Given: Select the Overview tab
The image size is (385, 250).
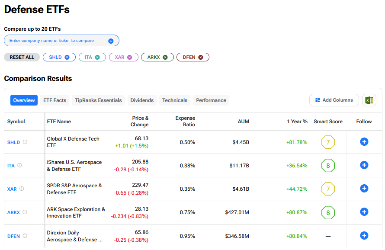Looking at the screenshot, I should pyautogui.click(x=24, y=100).
